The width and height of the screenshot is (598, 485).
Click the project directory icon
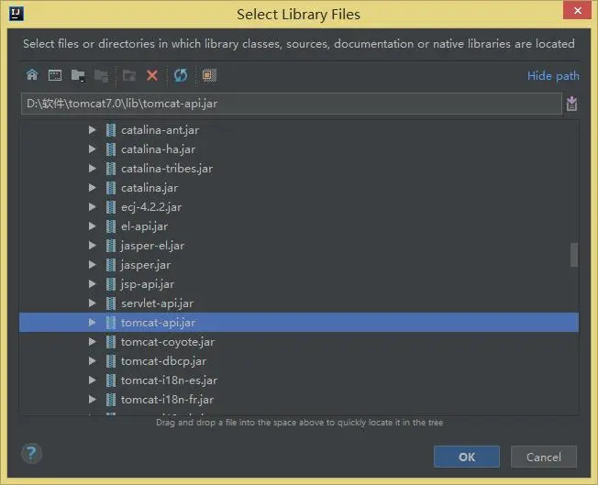point(78,75)
